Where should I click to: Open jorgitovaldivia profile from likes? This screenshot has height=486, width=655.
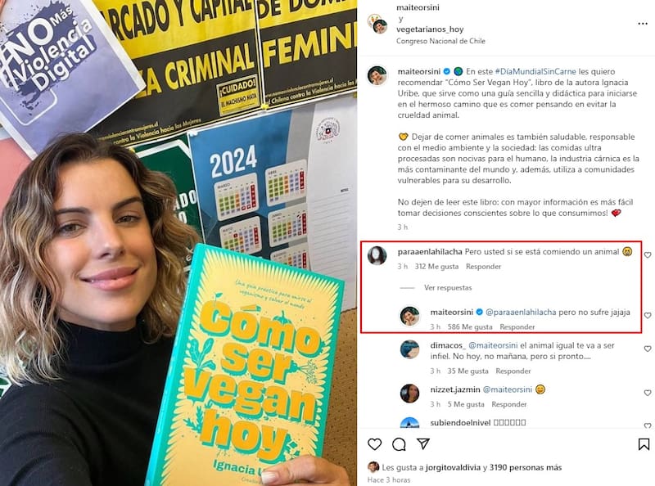[x=453, y=467]
